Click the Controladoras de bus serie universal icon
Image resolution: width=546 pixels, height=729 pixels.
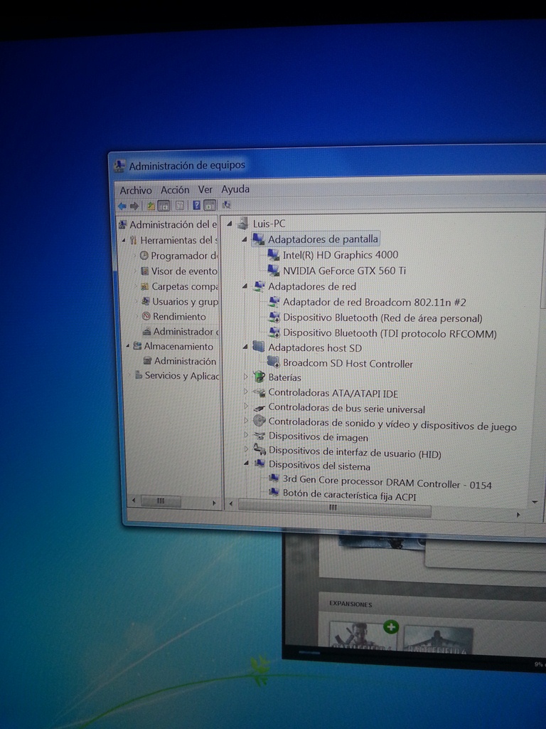coord(259,409)
